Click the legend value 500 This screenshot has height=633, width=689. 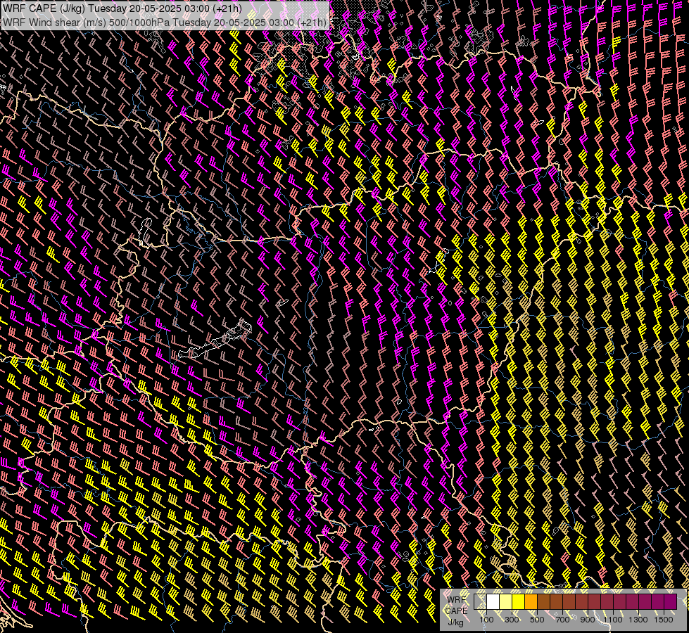point(537,620)
